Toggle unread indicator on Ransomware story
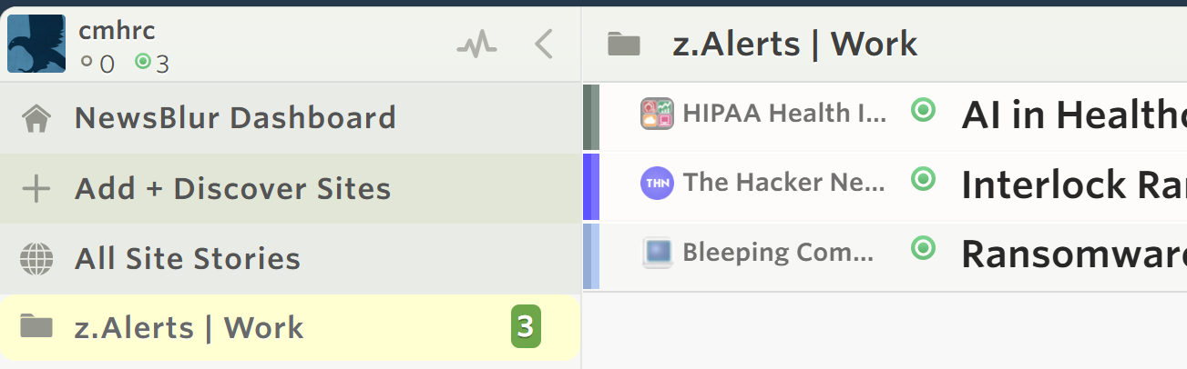The width and height of the screenshot is (1187, 369). click(924, 248)
